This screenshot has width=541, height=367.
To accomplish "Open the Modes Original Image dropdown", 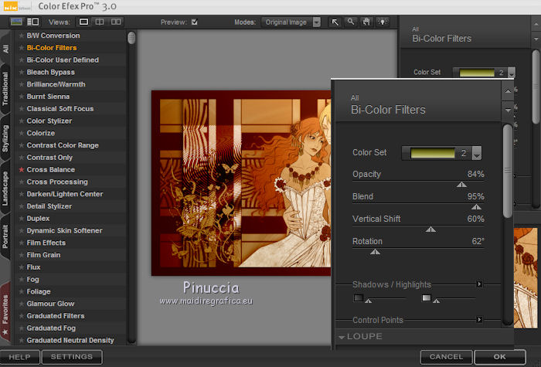I will (291, 22).
